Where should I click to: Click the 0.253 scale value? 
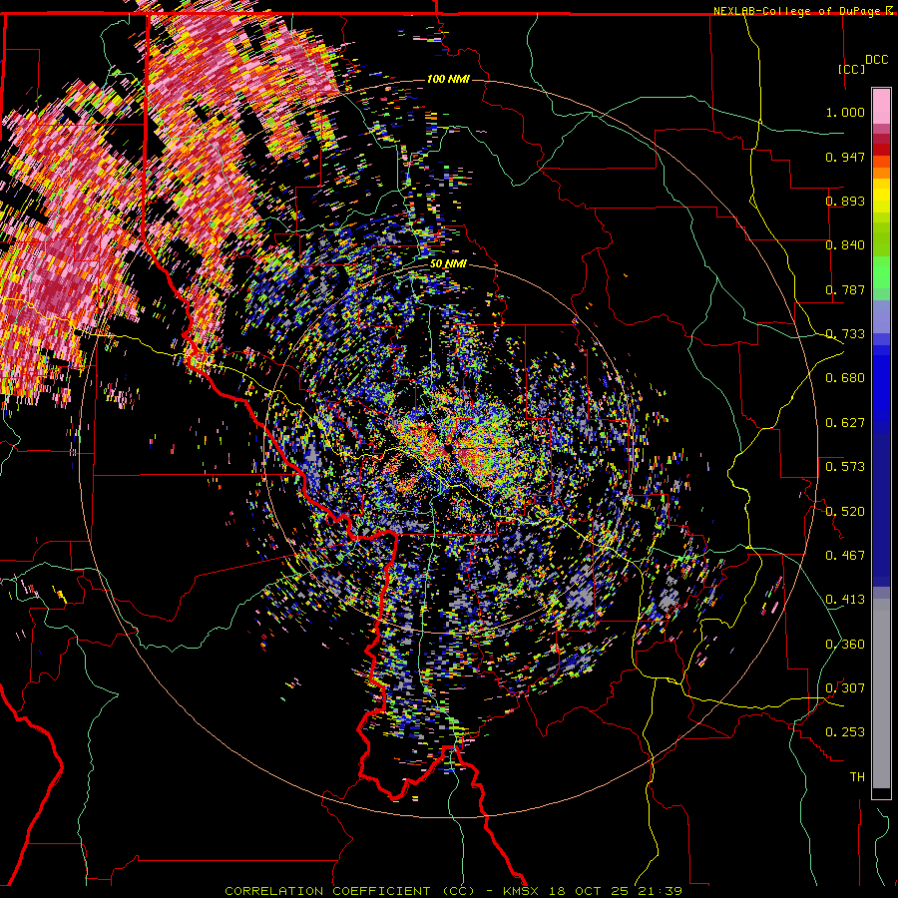[845, 732]
